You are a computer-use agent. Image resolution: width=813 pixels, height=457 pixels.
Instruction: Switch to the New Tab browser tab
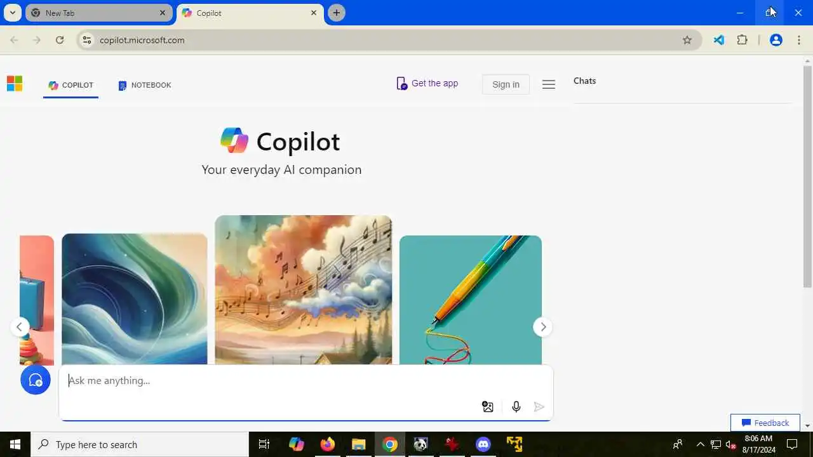(x=98, y=13)
